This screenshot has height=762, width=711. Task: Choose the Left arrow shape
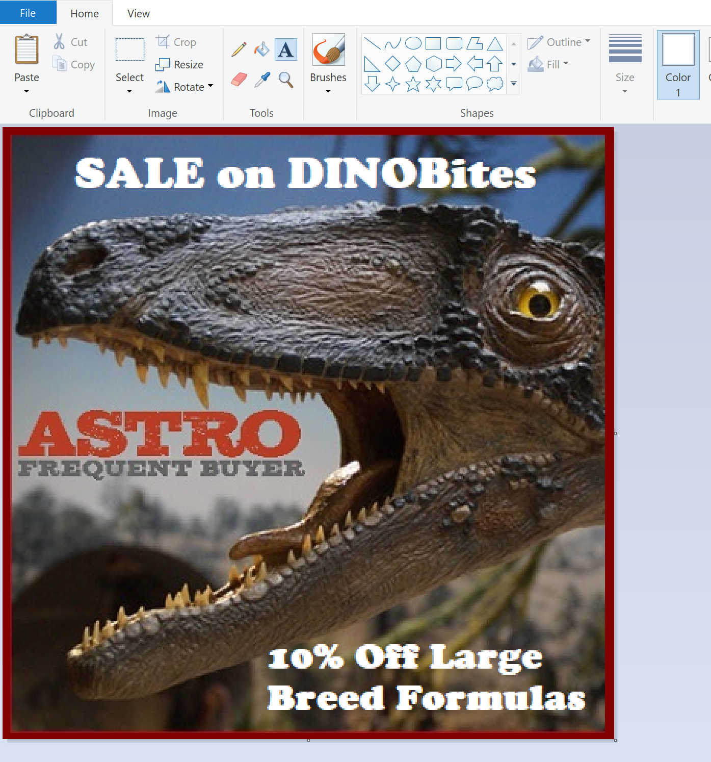(x=475, y=64)
